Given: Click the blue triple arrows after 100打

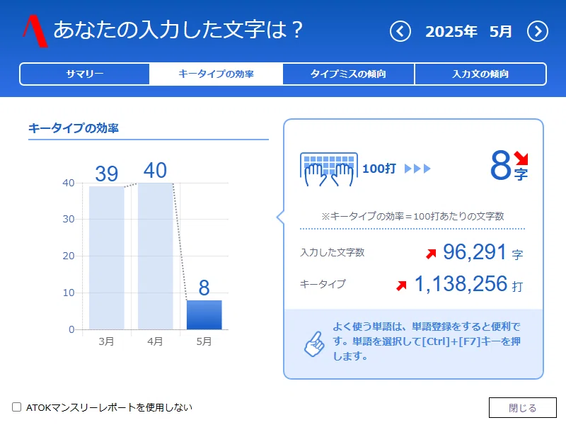Looking at the screenshot, I should point(417,169).
